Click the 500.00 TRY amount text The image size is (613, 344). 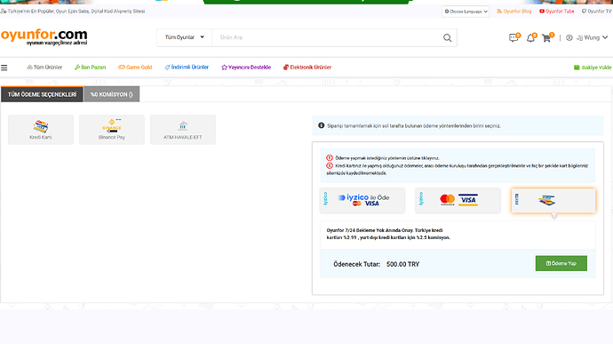[x=402, y=264]
